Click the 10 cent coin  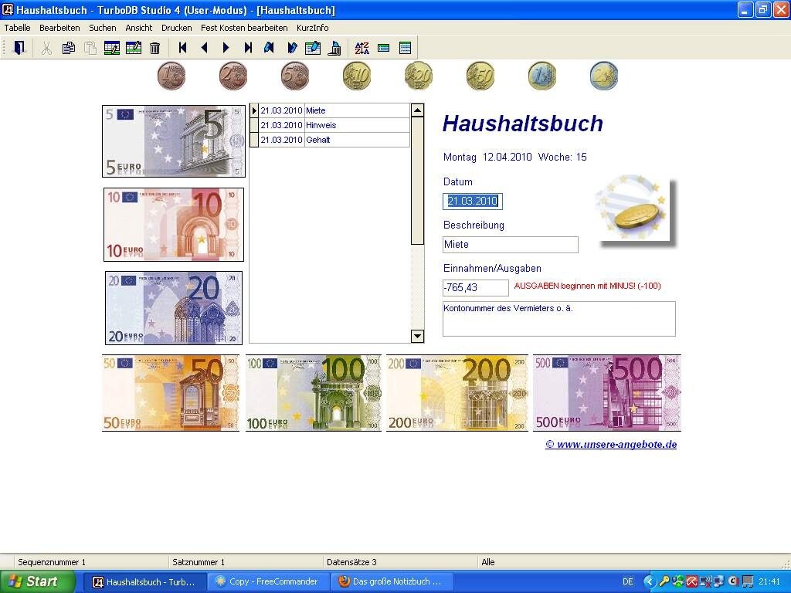(x=357, y=76)
